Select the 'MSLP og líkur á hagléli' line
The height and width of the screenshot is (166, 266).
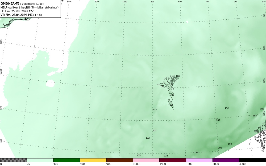pyautogui.click(x=30, y=7)
